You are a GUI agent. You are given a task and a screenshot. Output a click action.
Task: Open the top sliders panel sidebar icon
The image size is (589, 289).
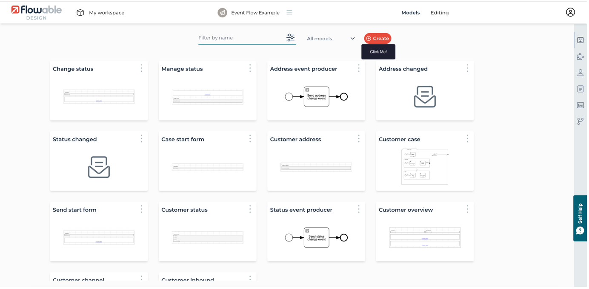click(x=580, y=40)
